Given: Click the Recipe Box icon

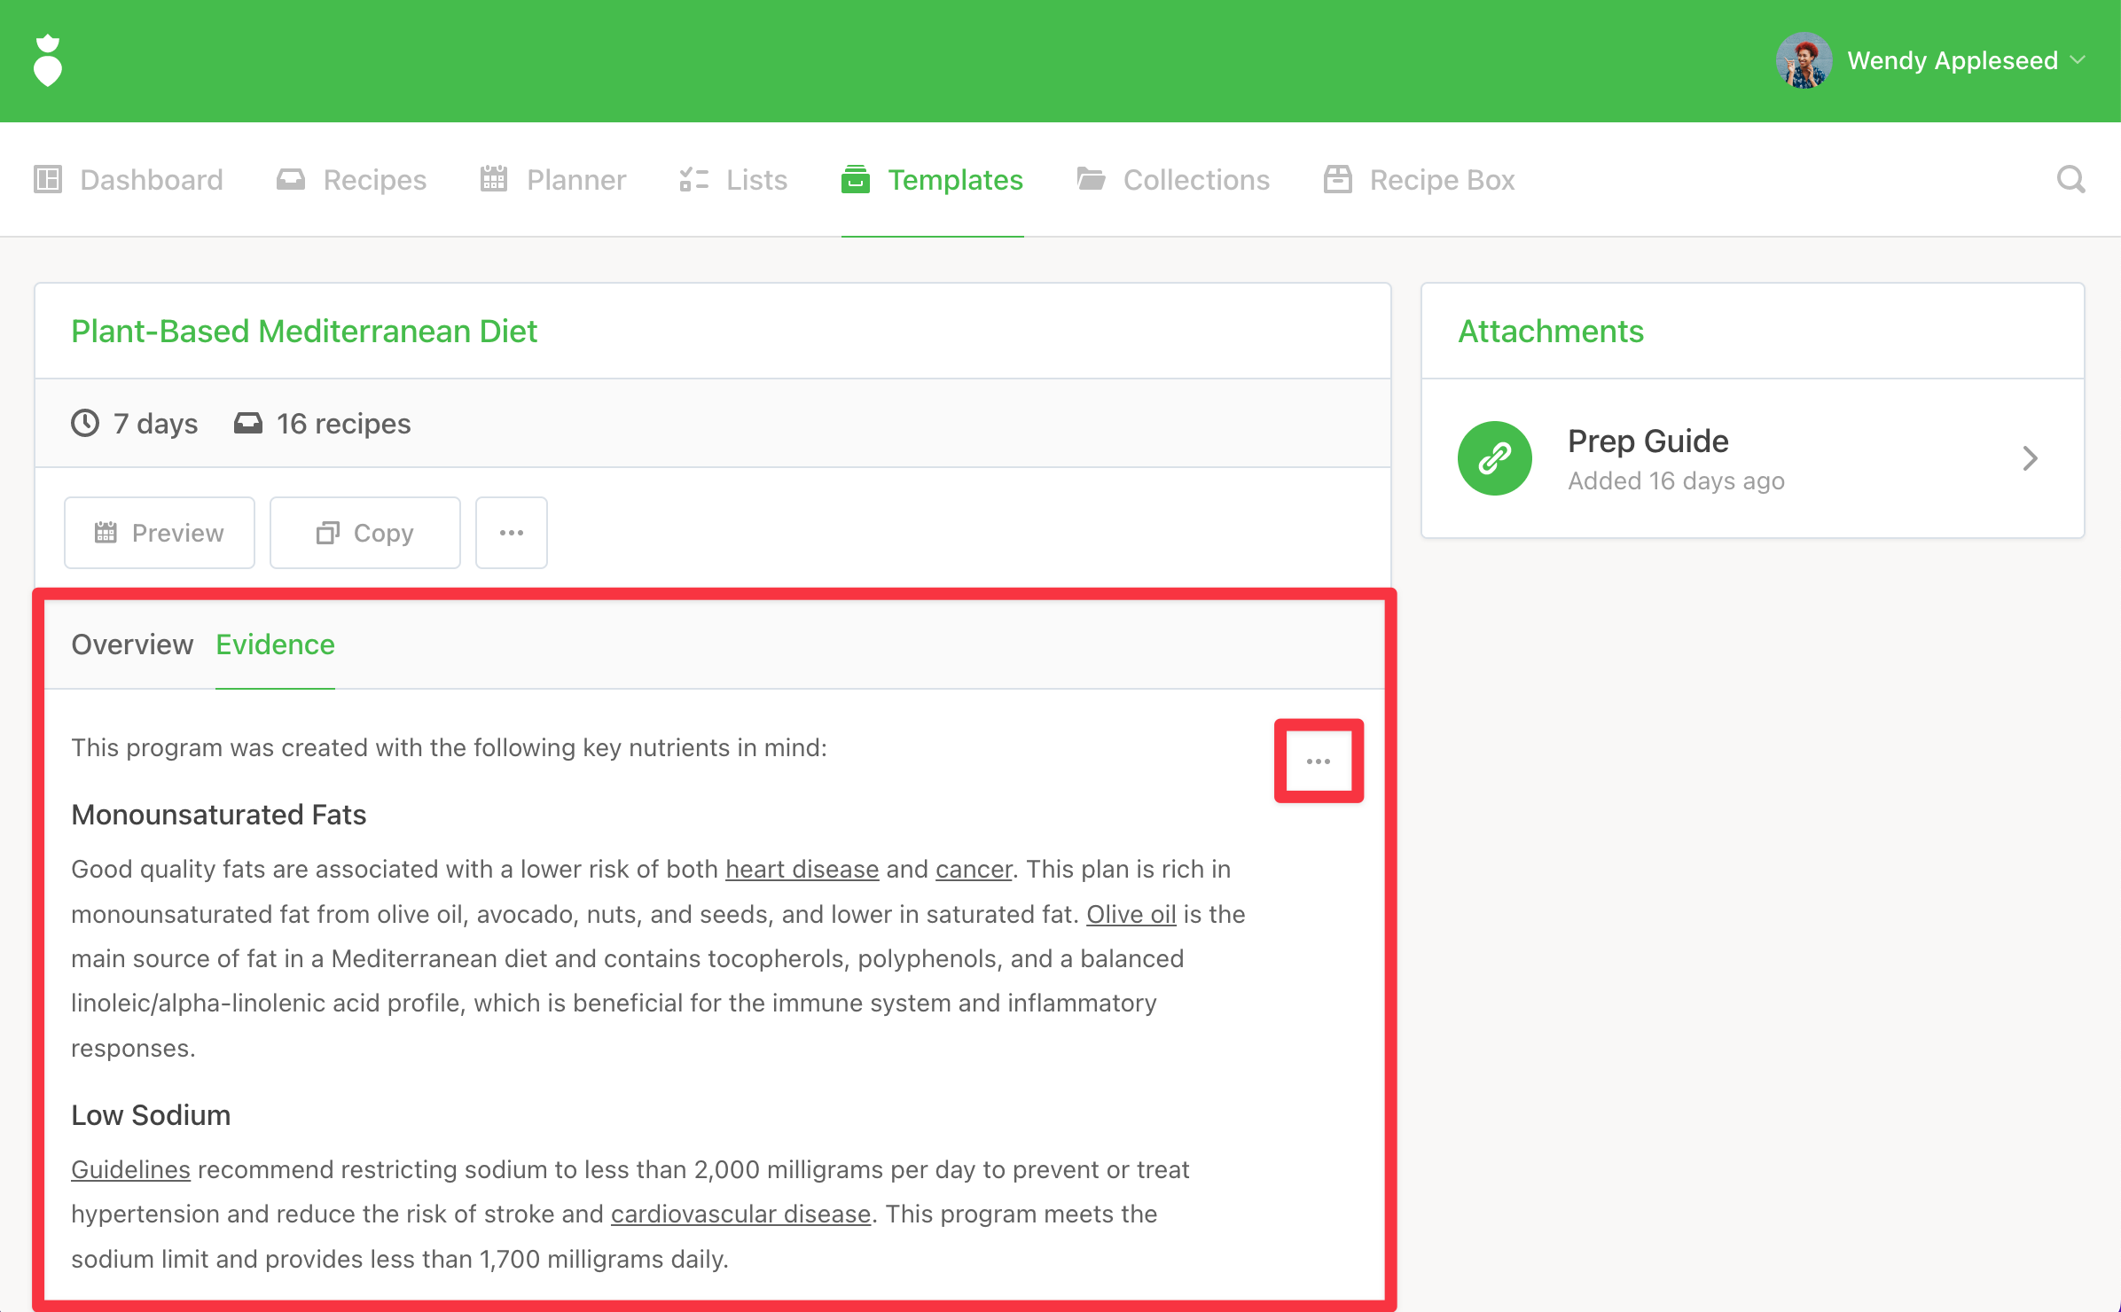Looking at the screenshot, I should [1337, 180].
